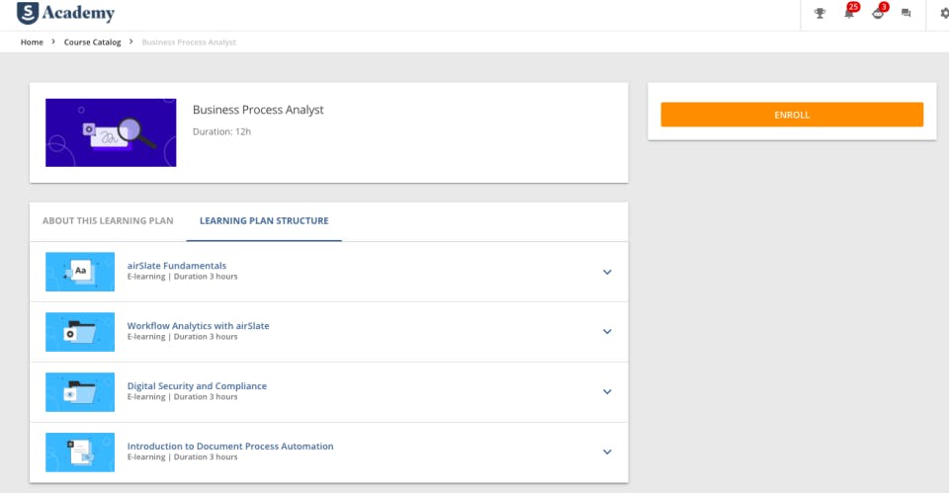Screen dimensions: 949x493
Task: Expand Digital Security and Compliance chevron
Action: pos(607,392)
